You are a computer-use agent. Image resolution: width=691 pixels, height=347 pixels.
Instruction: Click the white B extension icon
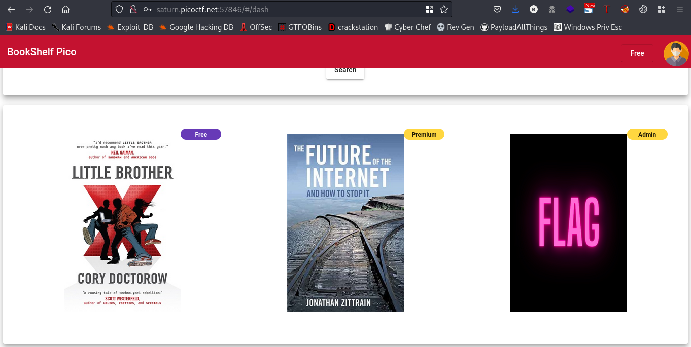(534, 9)
